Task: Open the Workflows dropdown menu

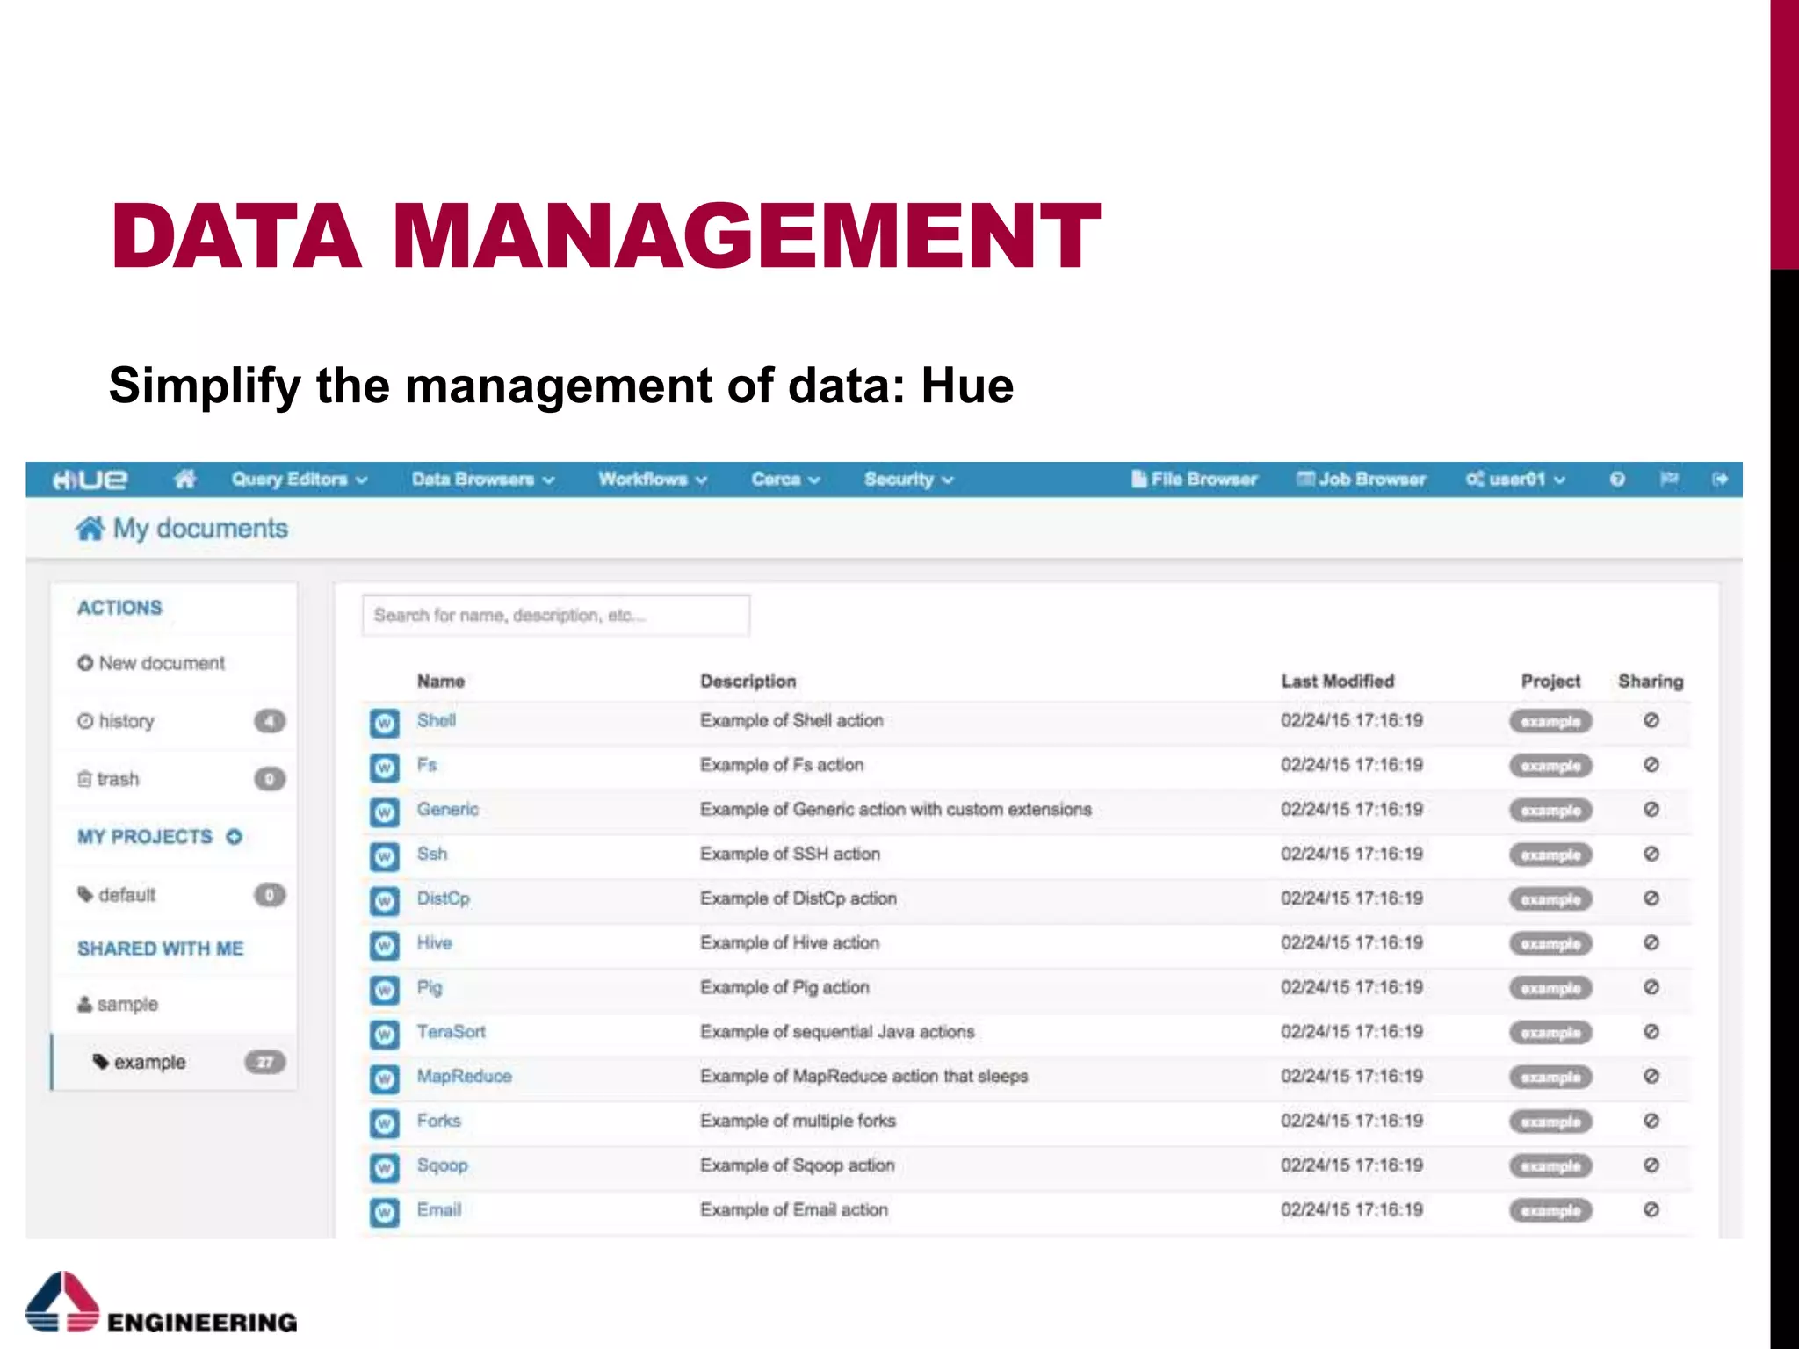Action: 653,480
